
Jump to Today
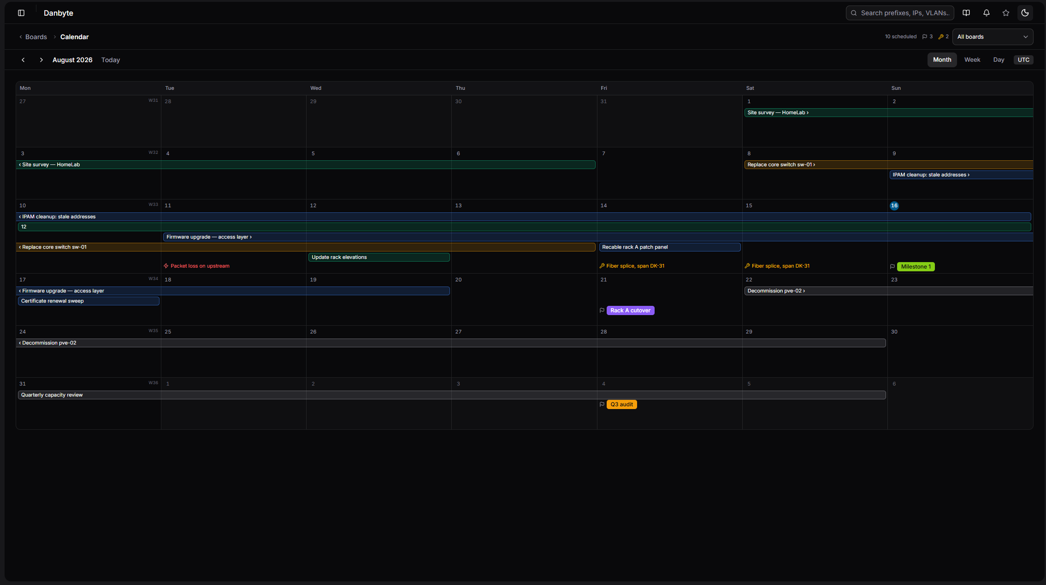click(111, 60)
